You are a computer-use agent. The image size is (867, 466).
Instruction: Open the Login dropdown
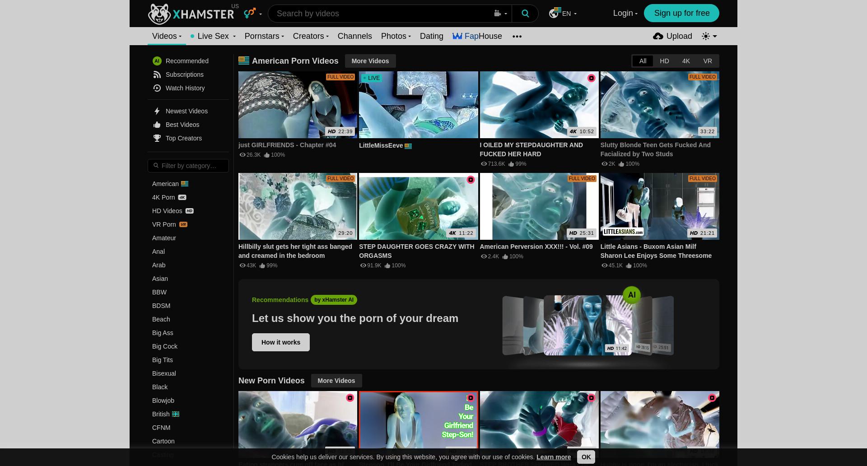point(625,13)
